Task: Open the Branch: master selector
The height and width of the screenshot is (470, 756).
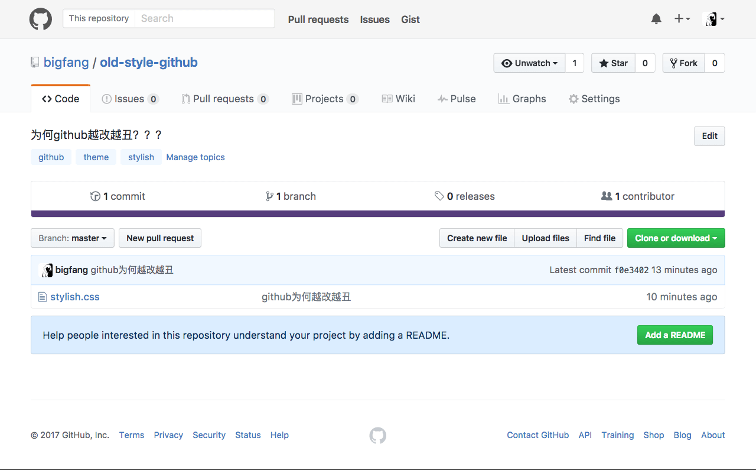Action: tap(73, 238)
